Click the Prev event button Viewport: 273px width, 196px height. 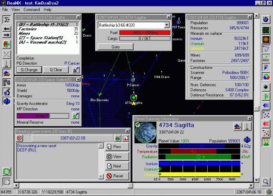click(117, 147)
